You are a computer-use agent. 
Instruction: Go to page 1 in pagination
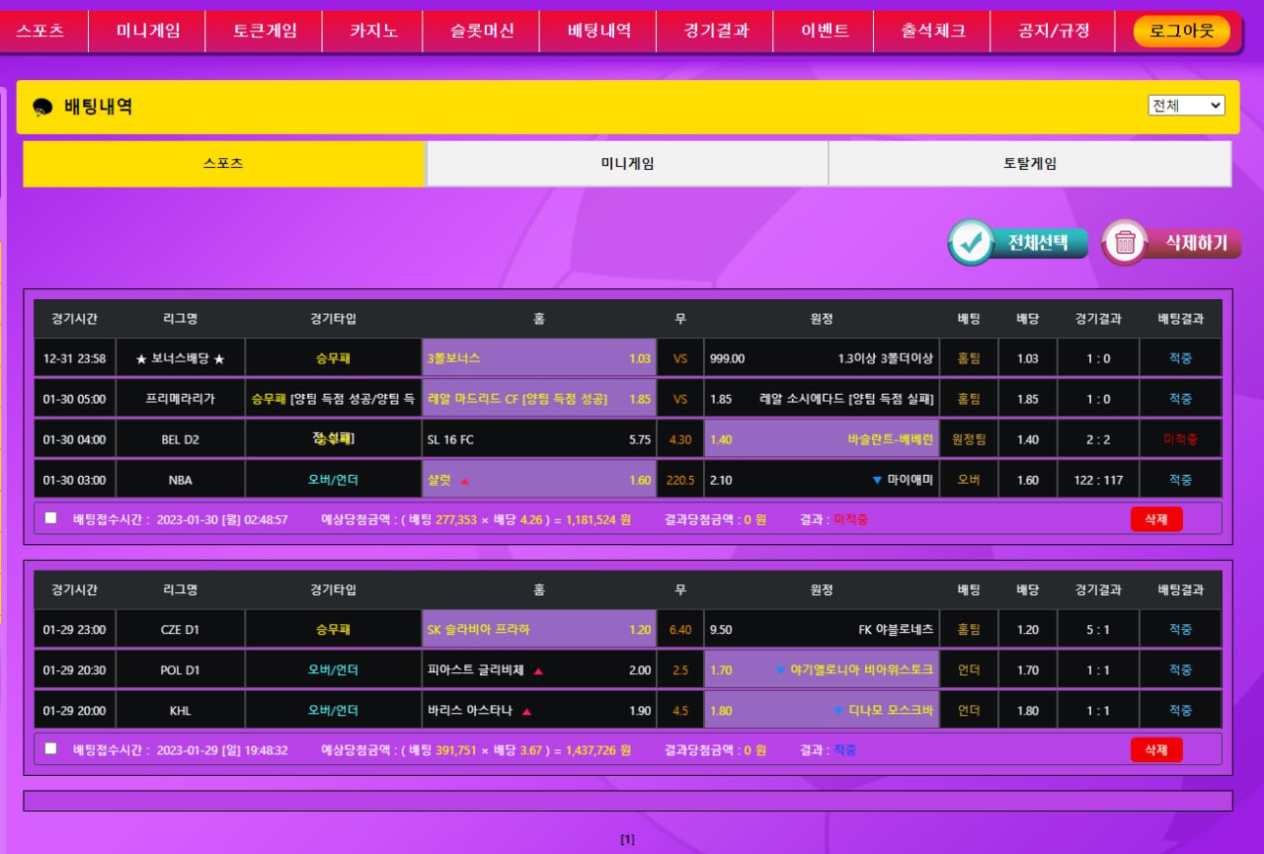click(x=627, y=840)
